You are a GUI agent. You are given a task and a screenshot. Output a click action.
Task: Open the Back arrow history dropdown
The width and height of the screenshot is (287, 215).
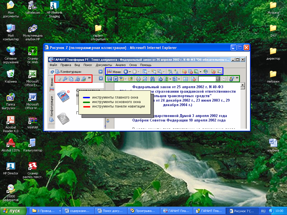click(x=130, y=72)
